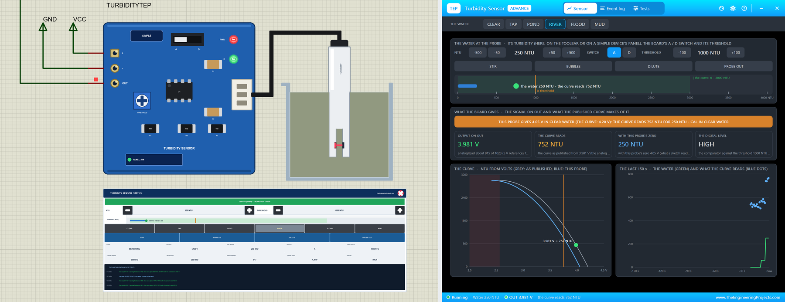Select MUD water preset in app toolbar

click(x=600, y=24)
